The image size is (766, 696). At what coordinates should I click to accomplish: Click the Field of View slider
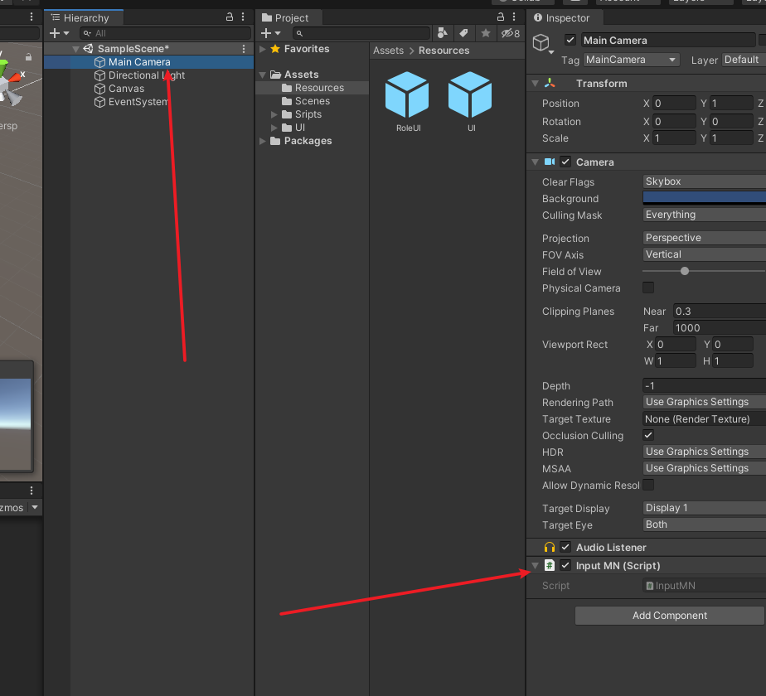click(x=704, y=271)
